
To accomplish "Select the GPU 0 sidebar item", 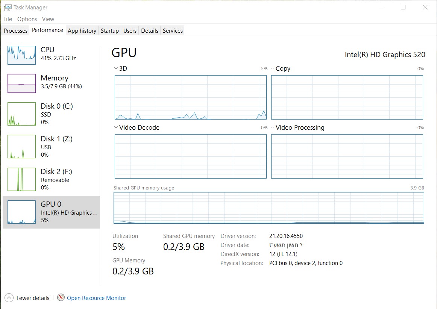I will click(x=51, y=212).
